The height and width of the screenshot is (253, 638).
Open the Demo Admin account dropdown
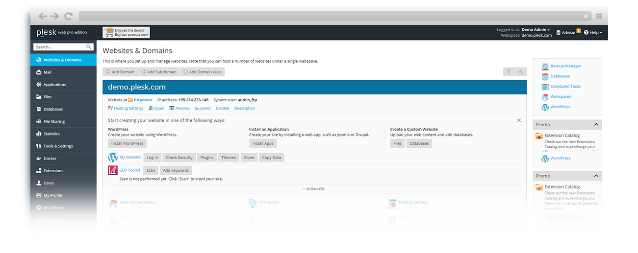(x=536, y=30)
